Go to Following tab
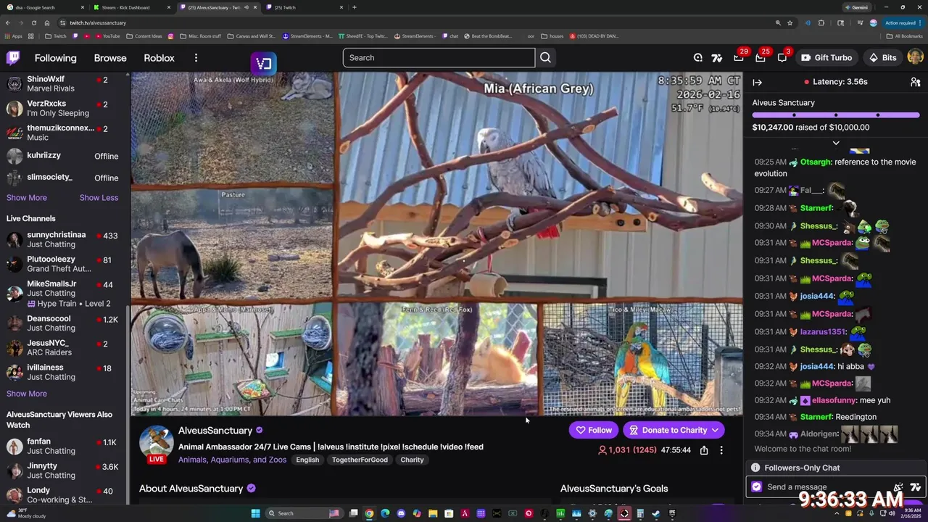928x522 pixels. pos(55,58)
